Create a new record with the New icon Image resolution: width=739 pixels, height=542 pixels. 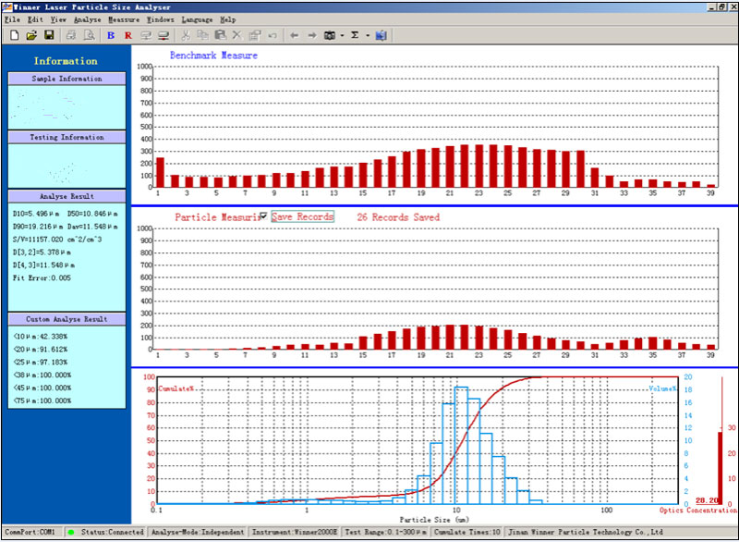pos(15,35)
